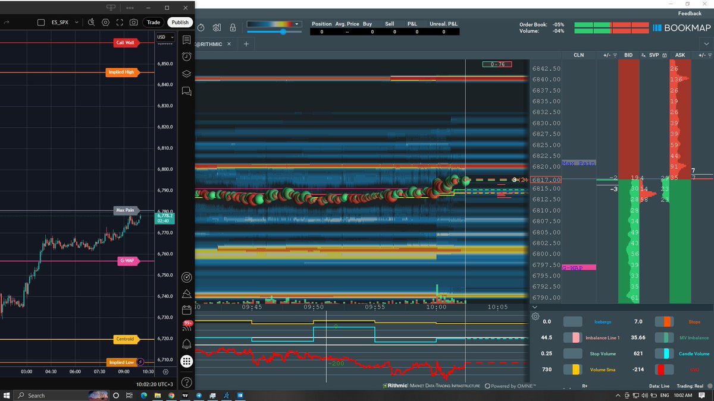714x401 pixels.
Task: Open quick search magnifier icon in TradingView
Action: click(x=91, y=22)
